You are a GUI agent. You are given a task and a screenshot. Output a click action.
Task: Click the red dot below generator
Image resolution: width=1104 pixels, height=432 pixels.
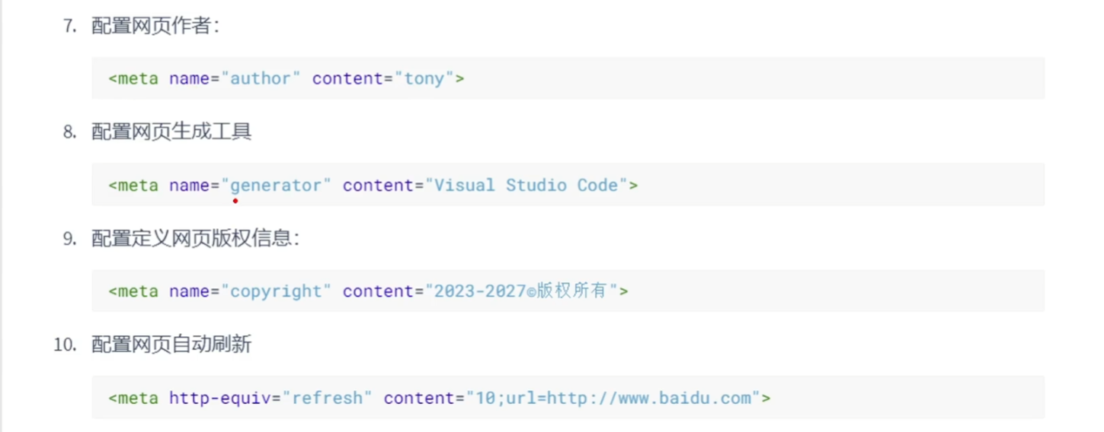(x=235, y=201)
